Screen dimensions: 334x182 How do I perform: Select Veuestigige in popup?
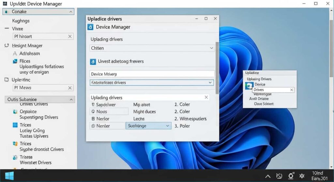coord(263,94)
